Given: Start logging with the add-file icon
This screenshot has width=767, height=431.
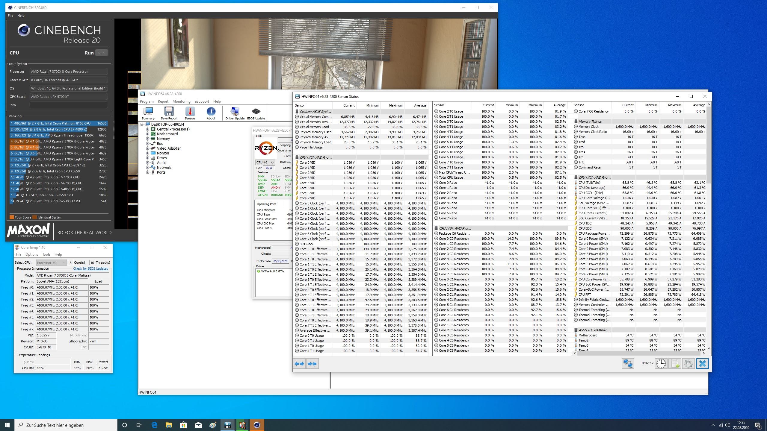Looking at the screenshot, I should coord(675,364).
